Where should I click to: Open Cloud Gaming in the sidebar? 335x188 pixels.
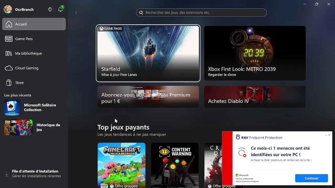(34, 68)
